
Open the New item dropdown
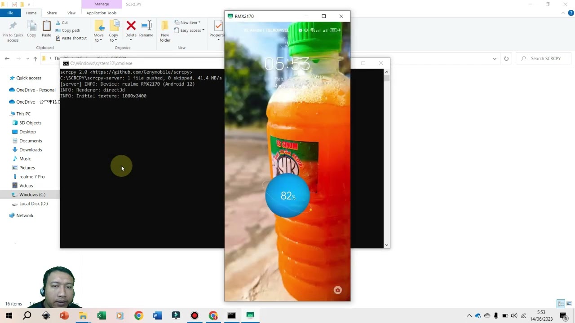tap(187, 22)
